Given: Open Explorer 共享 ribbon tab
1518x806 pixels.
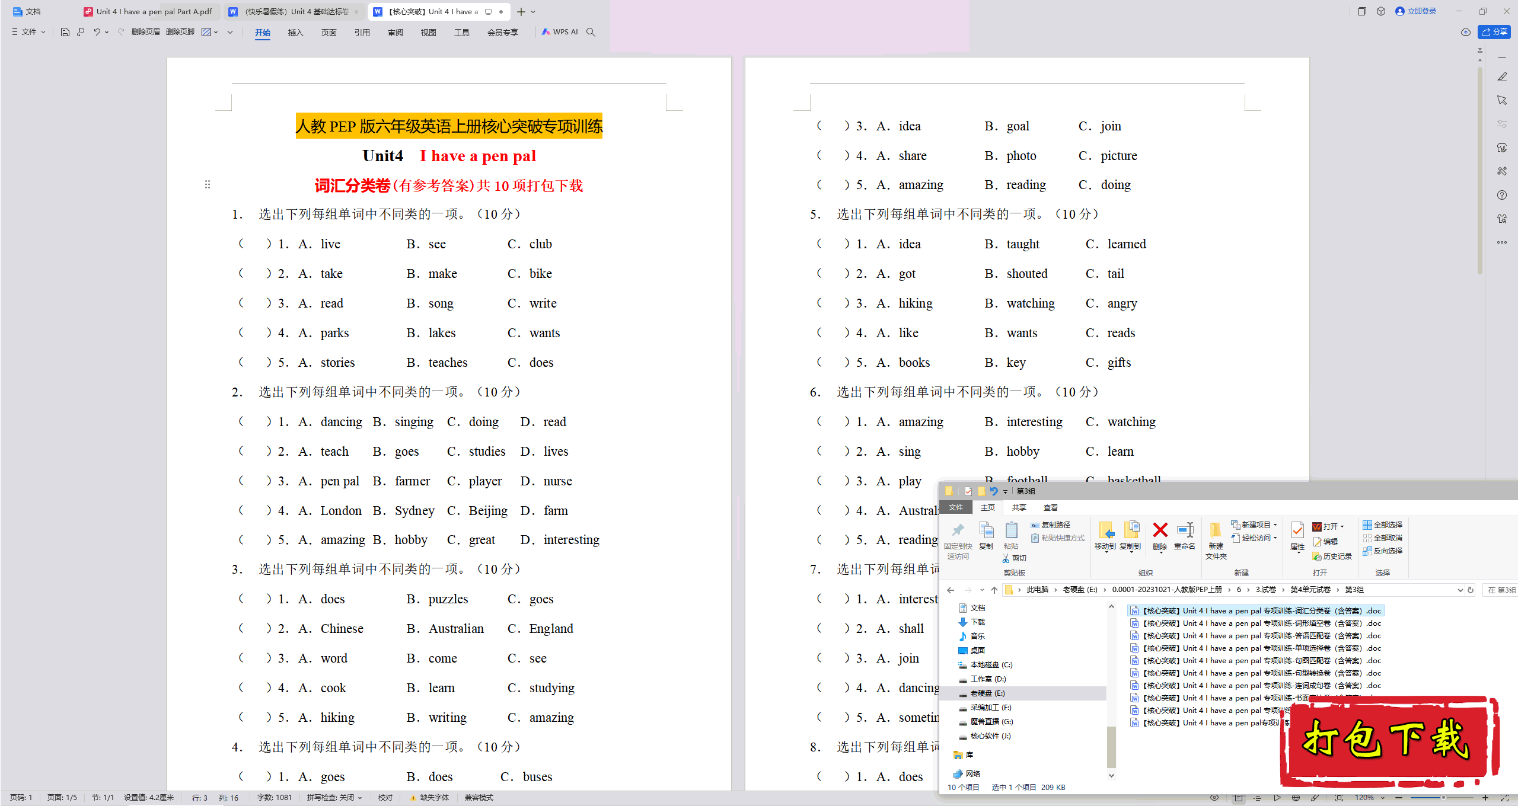Looking at the screenshot, I should click(x=1019, y=508).
